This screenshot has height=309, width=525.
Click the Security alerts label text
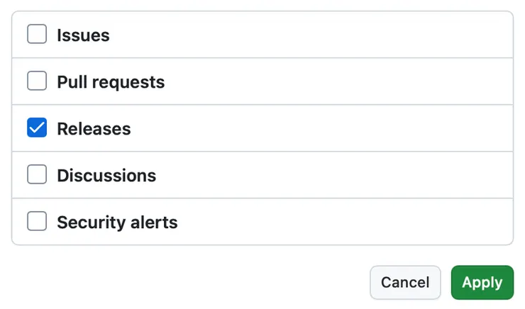pos(117,223)
